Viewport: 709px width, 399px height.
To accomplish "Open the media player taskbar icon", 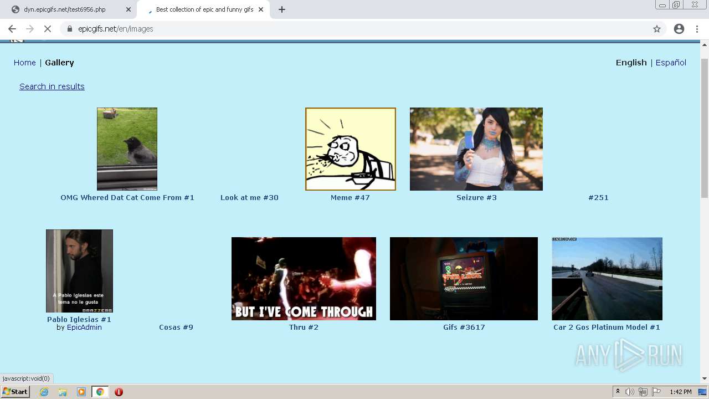I will 81,392.
